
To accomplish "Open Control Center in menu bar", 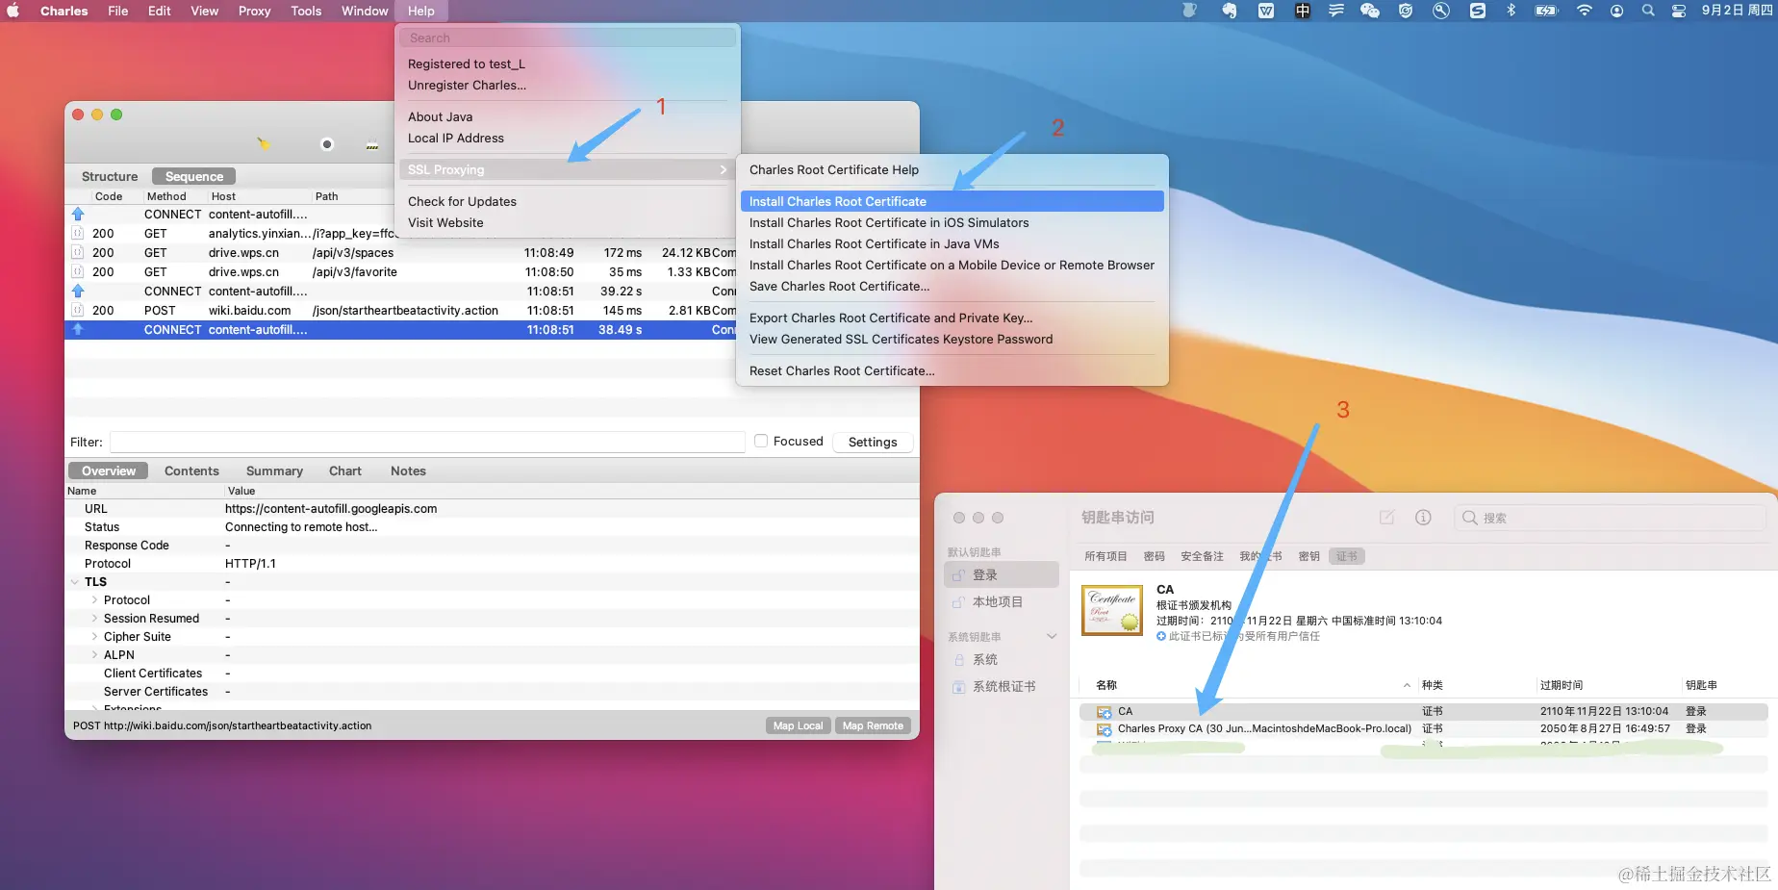I will point(1679,11).
